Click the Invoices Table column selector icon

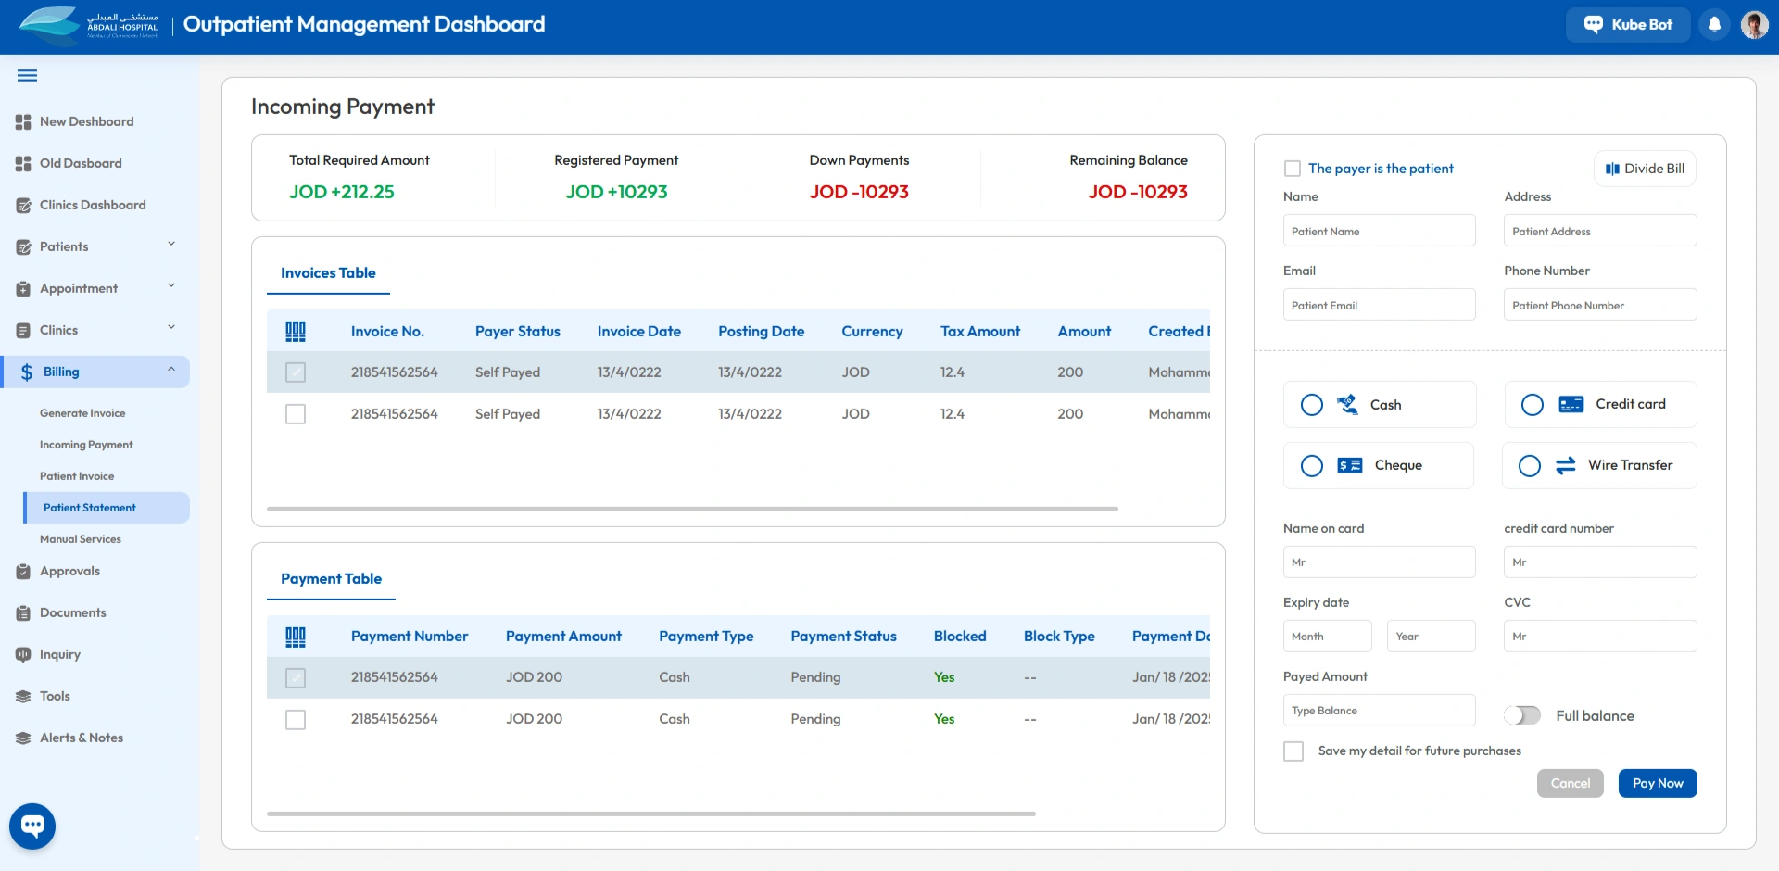[x=296, y=332]
